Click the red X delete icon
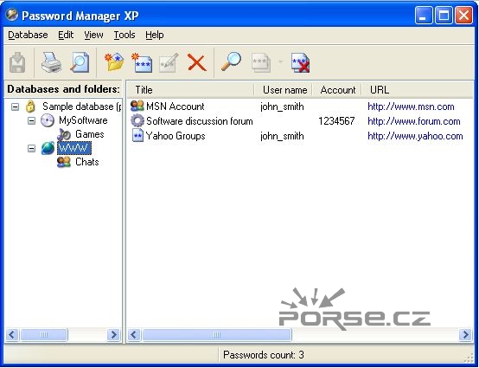Viewport: 479px width, 368px height. pyautogui.click(x=197, y=62)
